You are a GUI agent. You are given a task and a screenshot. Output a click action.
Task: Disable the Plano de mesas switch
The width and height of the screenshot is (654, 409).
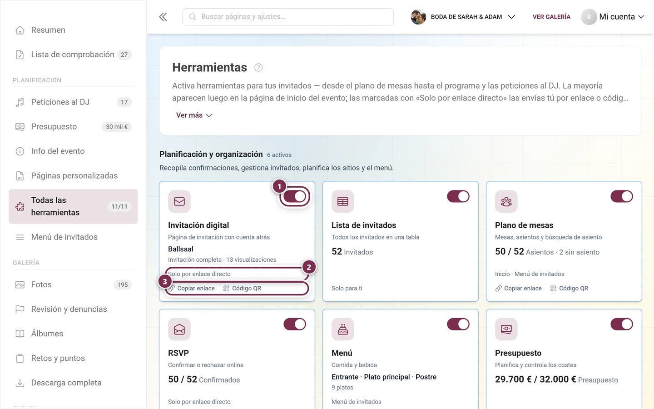(x=622, y=196)
